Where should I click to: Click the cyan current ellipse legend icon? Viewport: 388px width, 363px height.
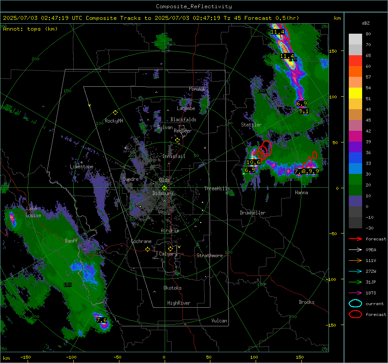tap(355, 303)
